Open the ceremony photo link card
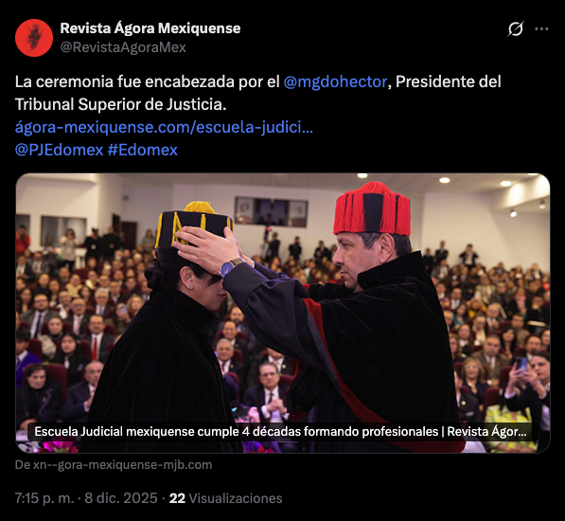Image resolution: width=565 pixels, height=521 pixels. pos(283,313)
